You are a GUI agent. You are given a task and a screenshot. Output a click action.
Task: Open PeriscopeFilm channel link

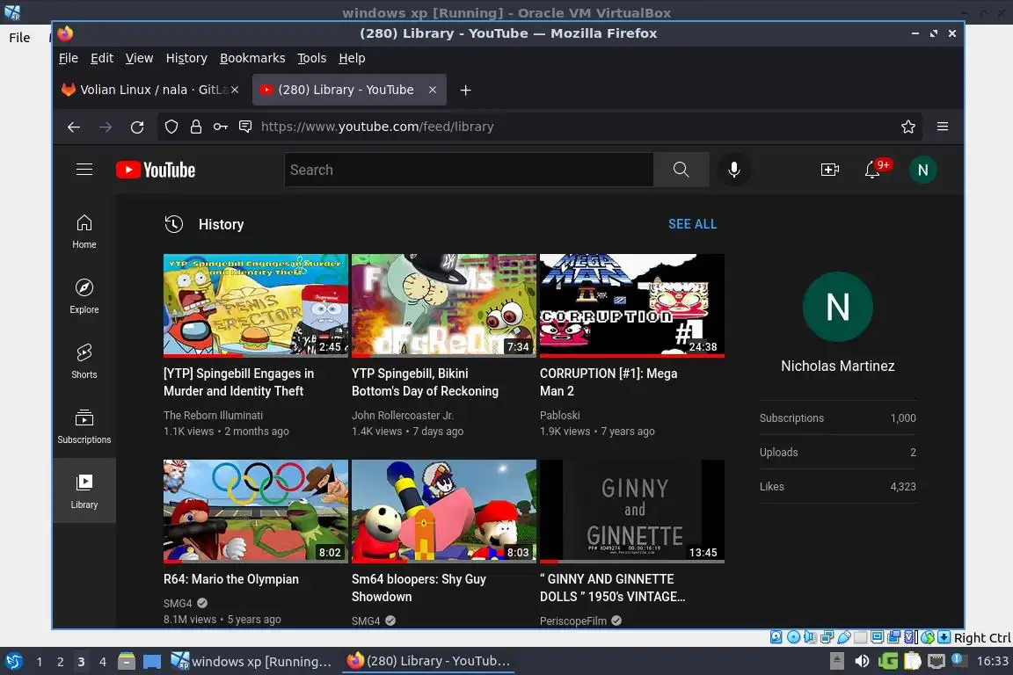coord(573,621)
